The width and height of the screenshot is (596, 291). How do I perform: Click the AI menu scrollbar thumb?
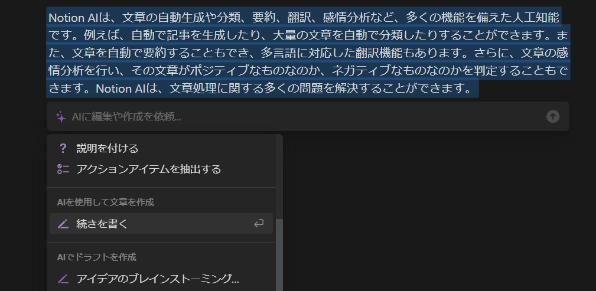[279, 254]
